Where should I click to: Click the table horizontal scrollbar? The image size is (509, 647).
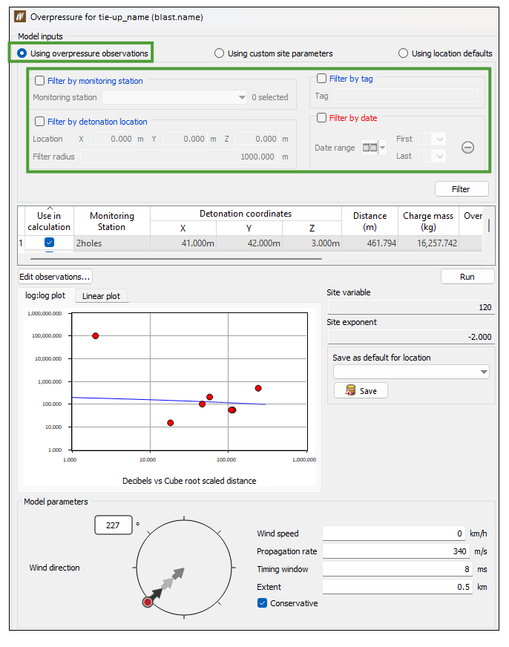176,259
